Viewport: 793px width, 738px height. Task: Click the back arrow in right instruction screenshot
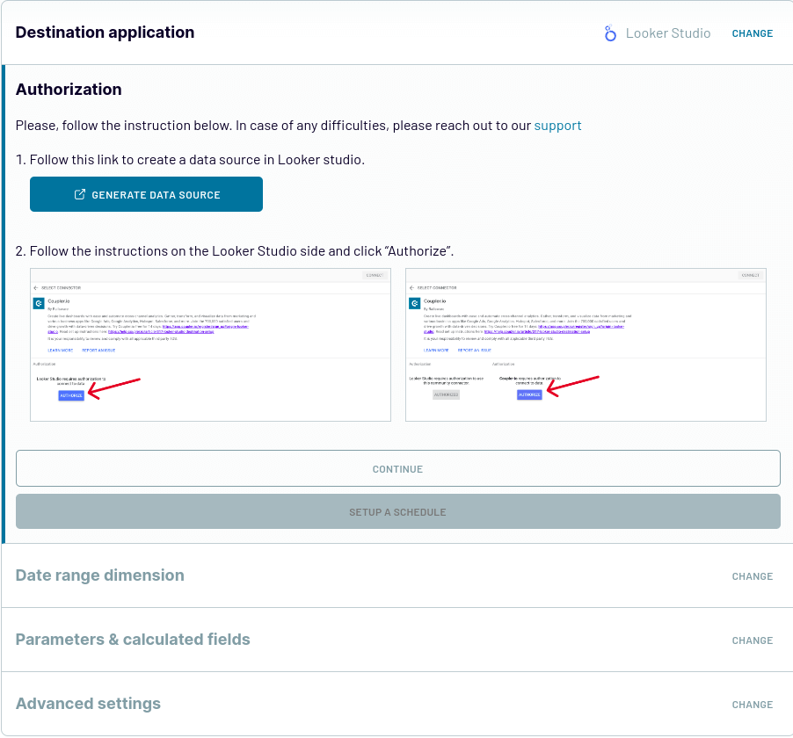tap(411, 287)
